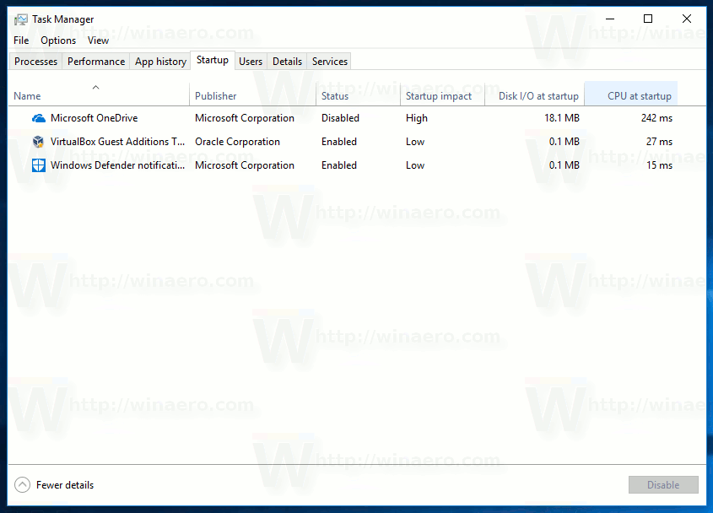Click the Name column sort arrow
This screenshot has height=513, width=713.
tap(95, 87)
